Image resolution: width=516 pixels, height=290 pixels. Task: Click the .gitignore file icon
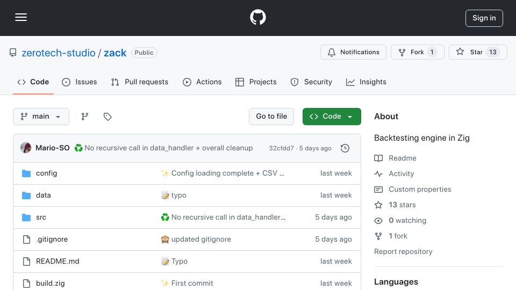tap(26, 240)
